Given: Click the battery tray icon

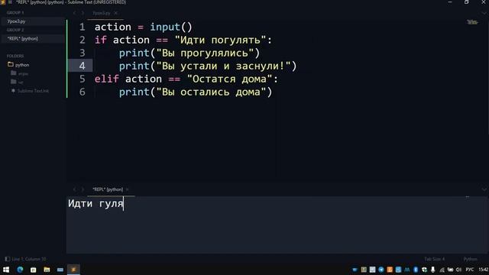Looking at the screenshot, I should click(450, 270).
